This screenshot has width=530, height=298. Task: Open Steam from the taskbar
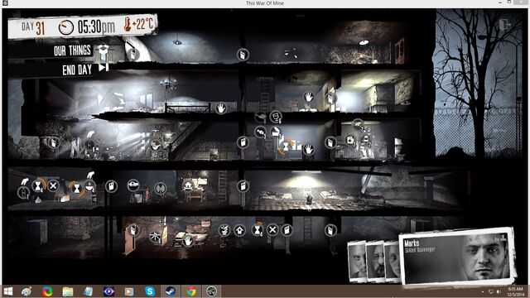(x=171, y=291)
